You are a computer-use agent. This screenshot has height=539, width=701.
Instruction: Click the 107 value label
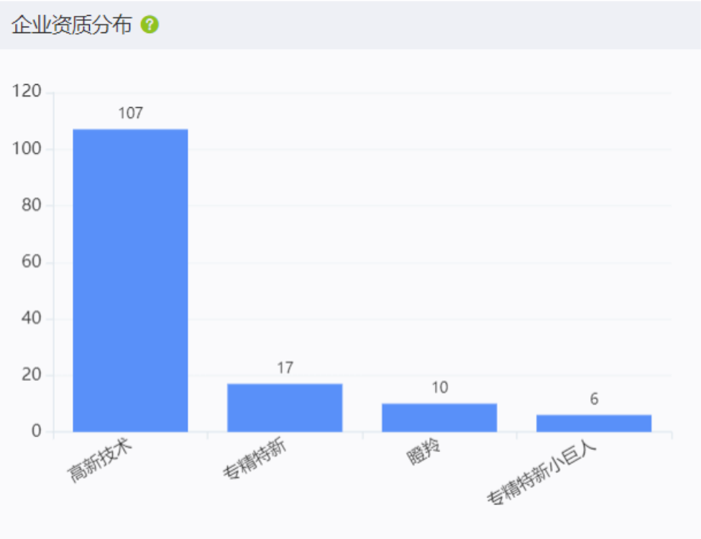click(131, 113)
